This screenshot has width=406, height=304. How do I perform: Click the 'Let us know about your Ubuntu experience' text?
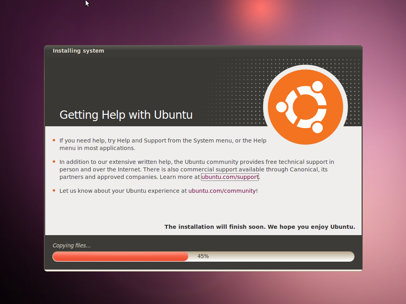tap(123, 191)
